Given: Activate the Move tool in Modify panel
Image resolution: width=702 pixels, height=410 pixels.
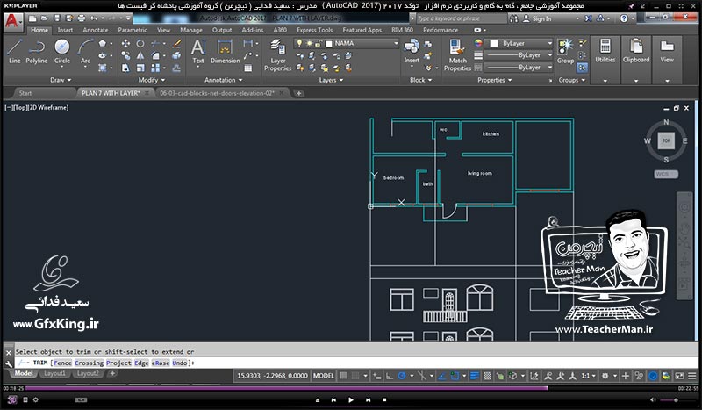Looking at the screenshot, I should click(125, 44).
